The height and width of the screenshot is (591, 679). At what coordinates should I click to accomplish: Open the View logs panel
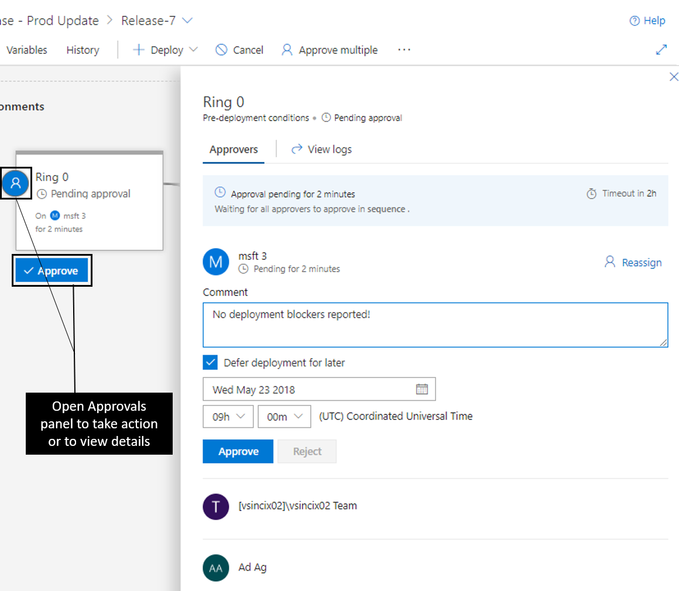[x=321, y=149]
